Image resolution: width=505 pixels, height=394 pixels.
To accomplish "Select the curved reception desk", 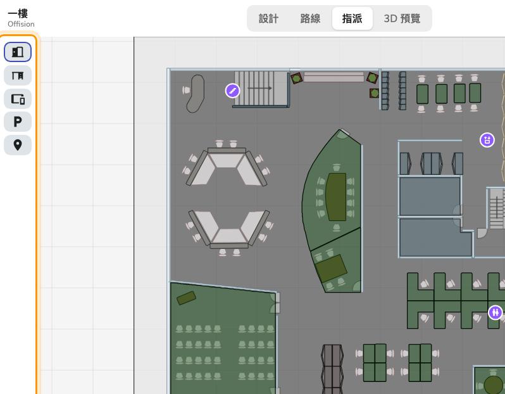I will (196, 94).
